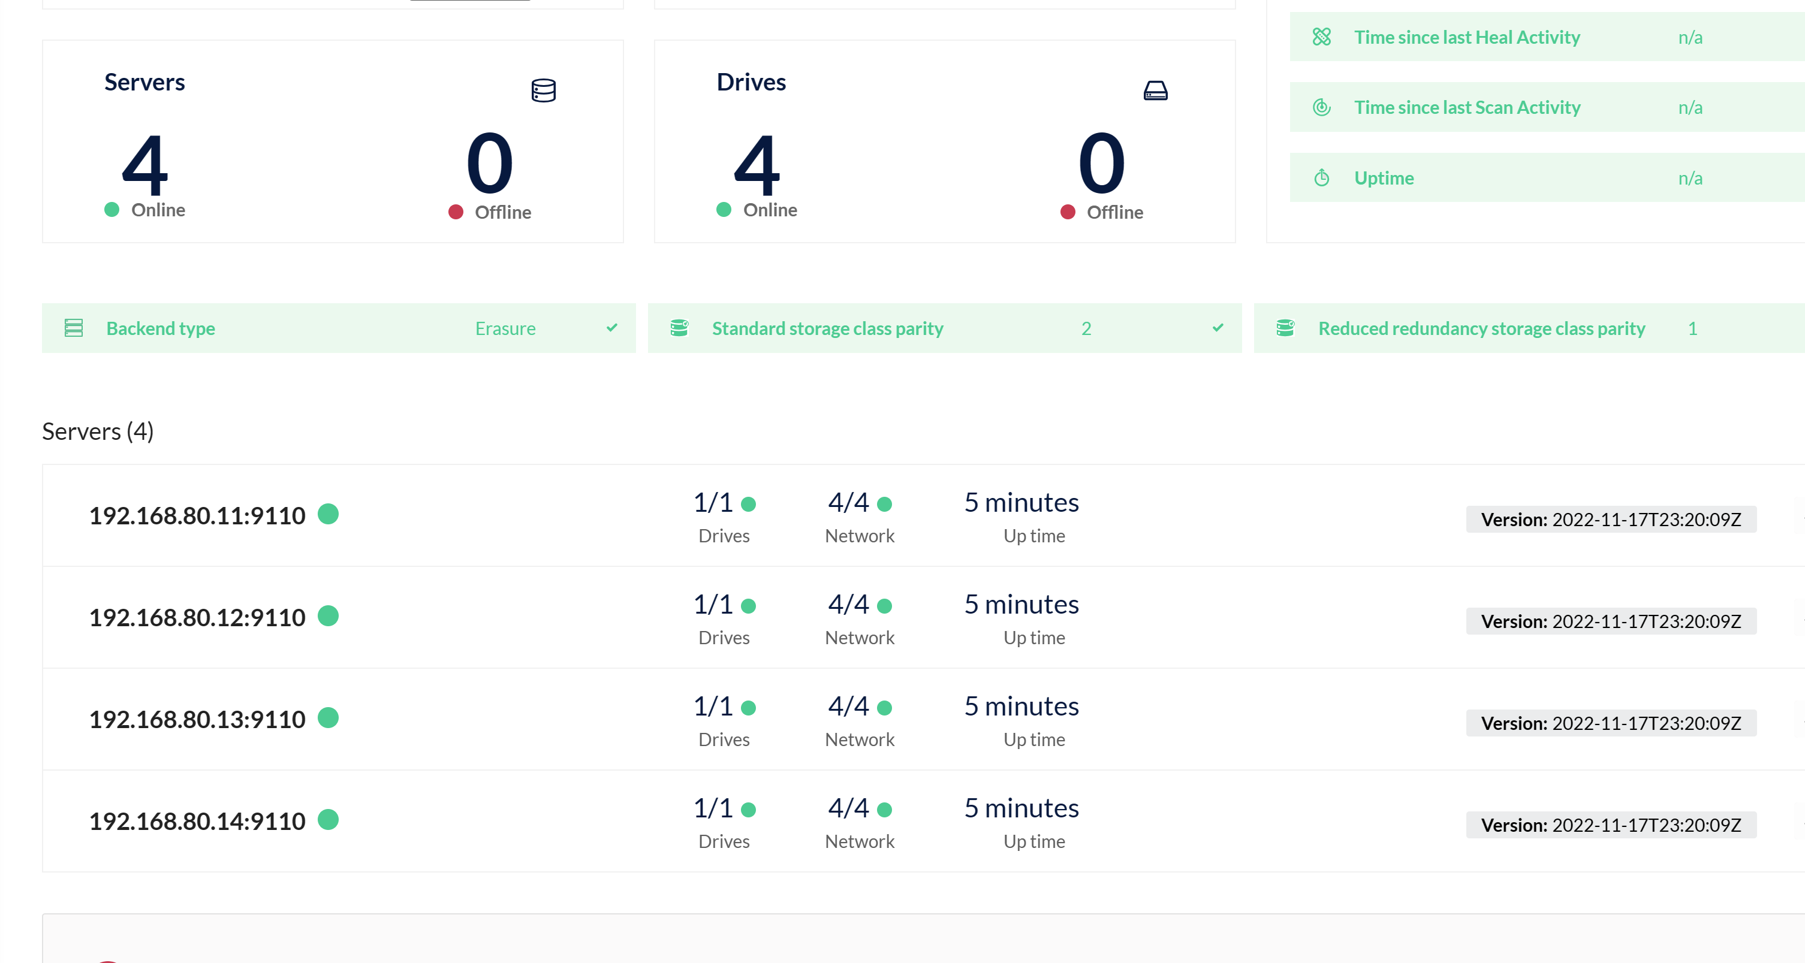This screenshot has height=963, width=1805.
Task: Click the Scan Activity radar icon
Action: (x=1321, y=107)
